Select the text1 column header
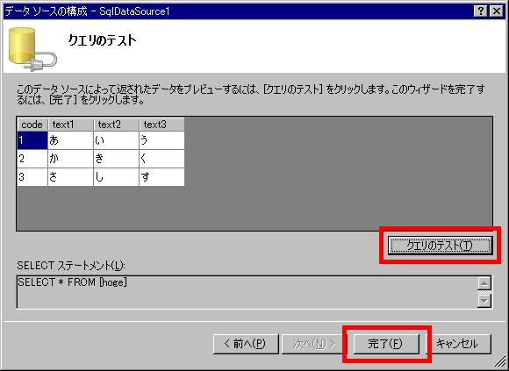Viewport: 509px width, 371px height. coord(70,125)
